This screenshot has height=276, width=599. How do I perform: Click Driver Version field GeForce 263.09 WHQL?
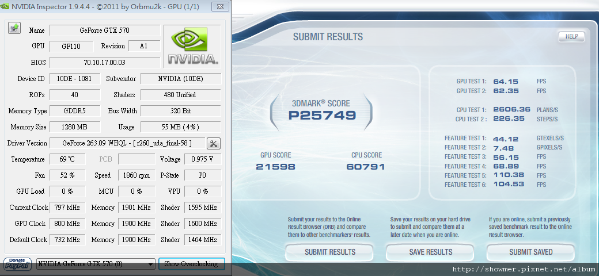[127, 143]
